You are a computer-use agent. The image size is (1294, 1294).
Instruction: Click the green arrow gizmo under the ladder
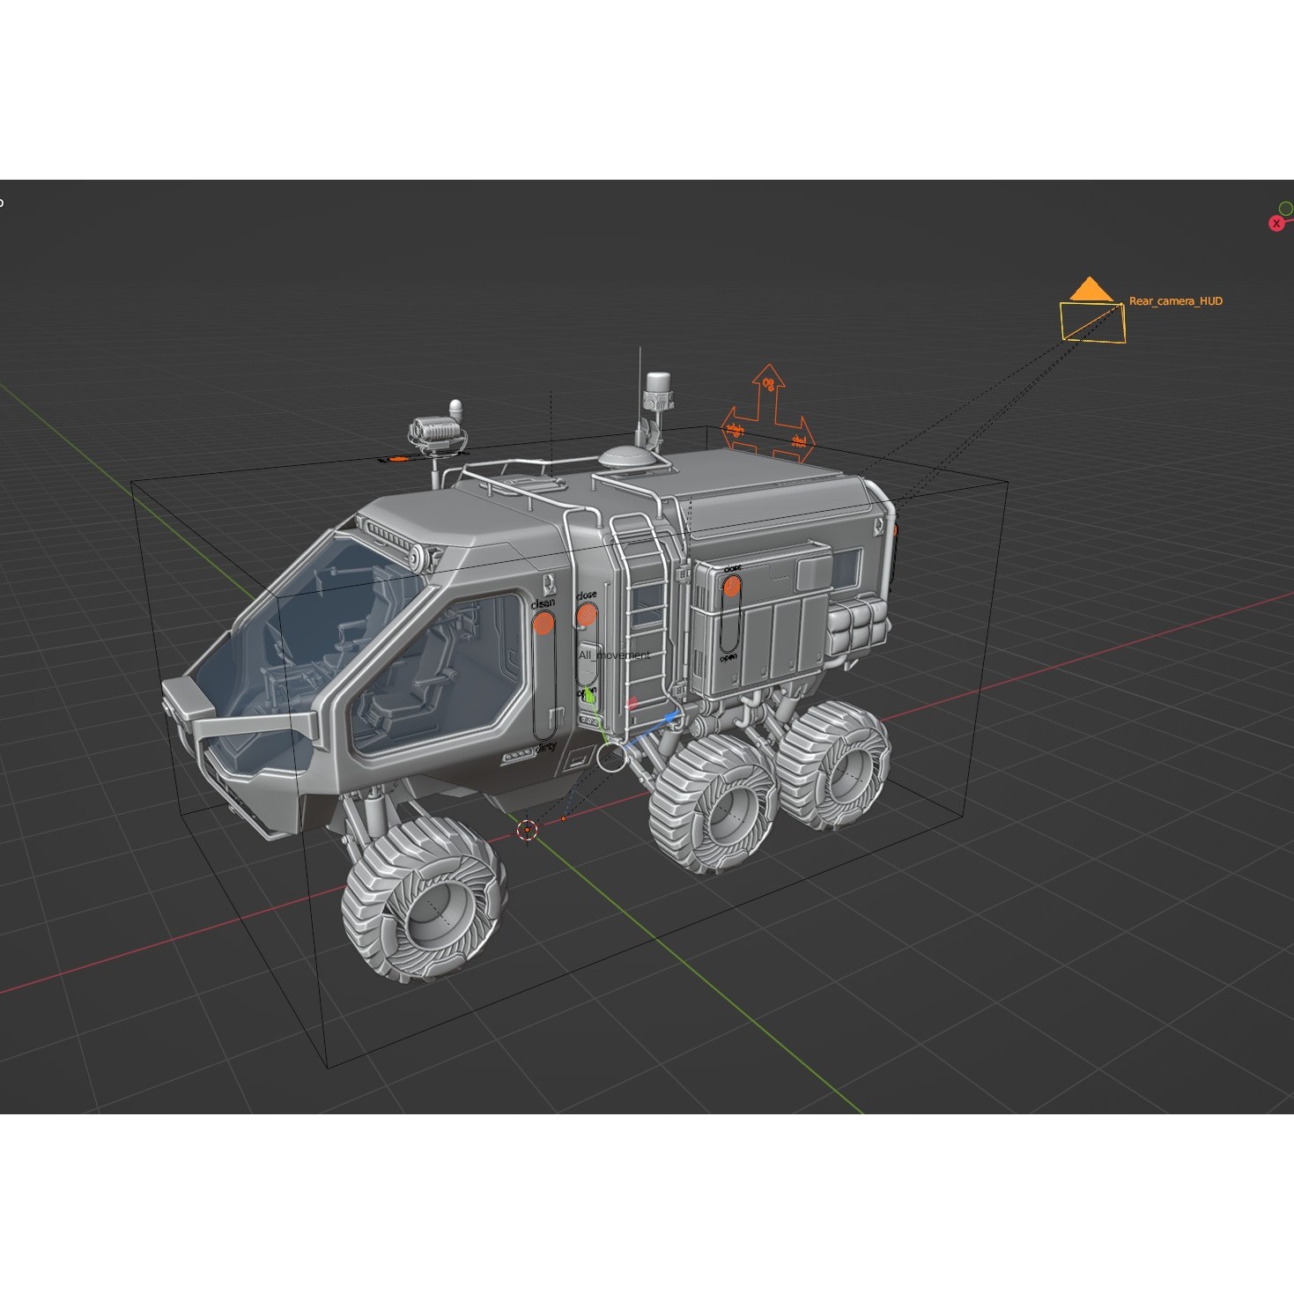(x=589, y=697)
